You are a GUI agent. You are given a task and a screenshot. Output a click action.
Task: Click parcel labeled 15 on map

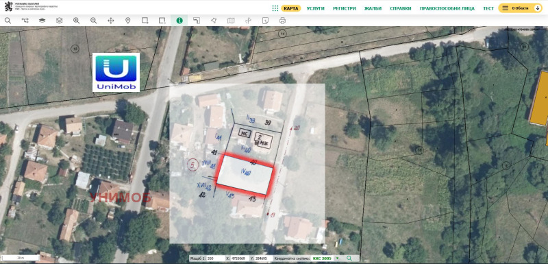(75, 49)
